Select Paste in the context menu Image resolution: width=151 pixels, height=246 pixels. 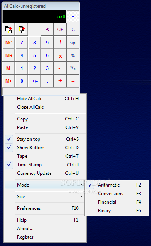[45, 127]
